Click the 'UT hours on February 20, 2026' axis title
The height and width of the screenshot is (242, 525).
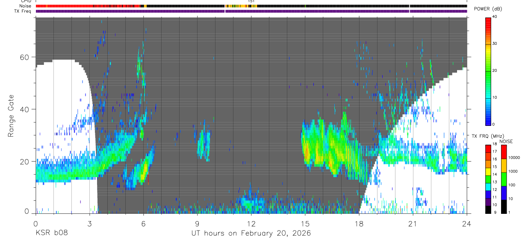click(251, 233)
